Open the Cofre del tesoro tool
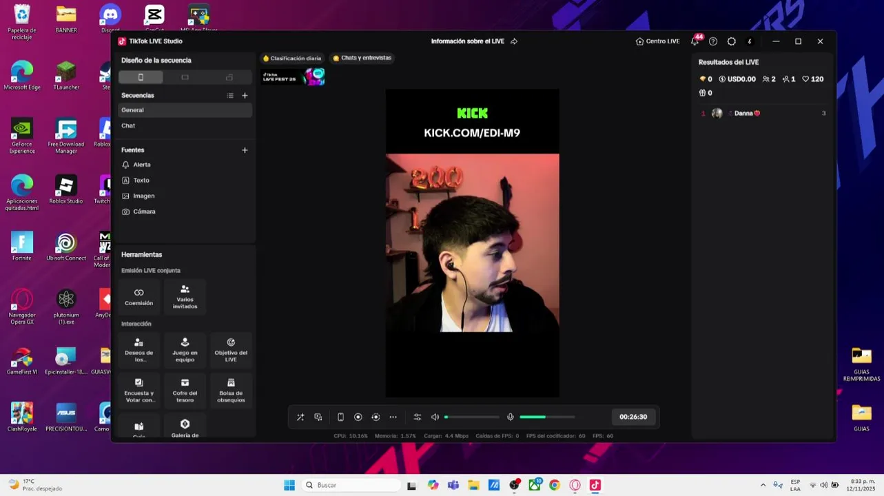The height and width of the screenshot is (496, 884). coord(185,391)
